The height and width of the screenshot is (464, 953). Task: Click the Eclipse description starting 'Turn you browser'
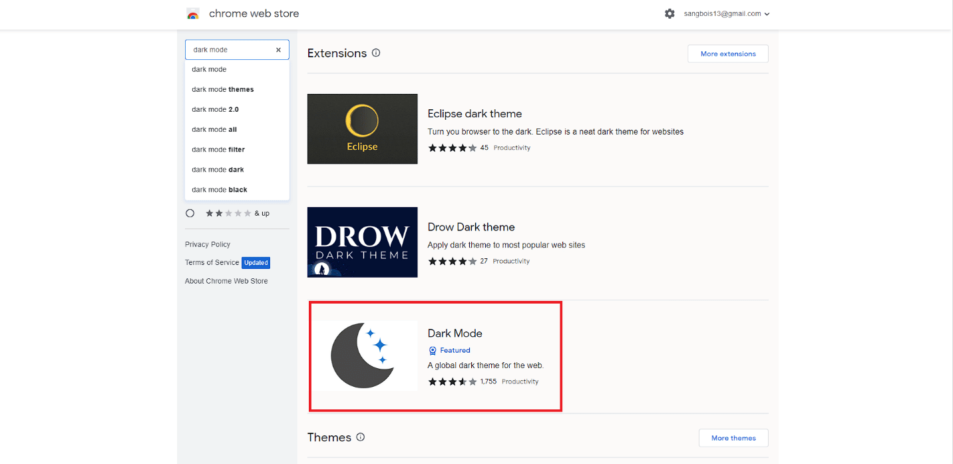click(556, 132)
